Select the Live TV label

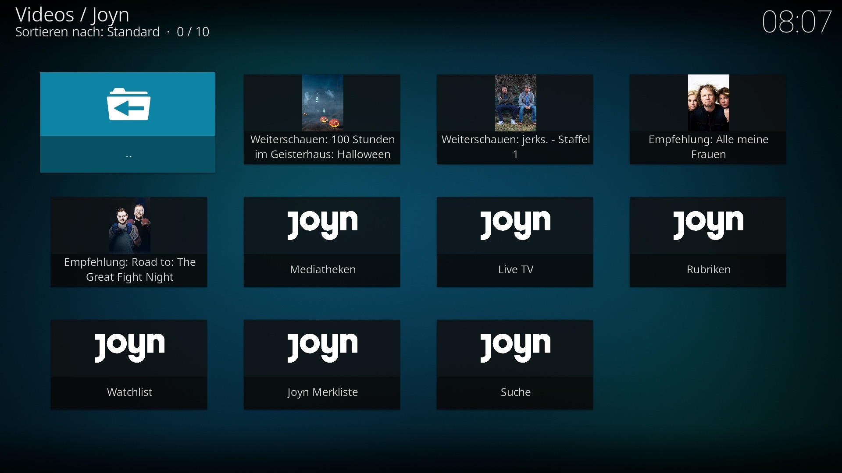tap(516, 269)
